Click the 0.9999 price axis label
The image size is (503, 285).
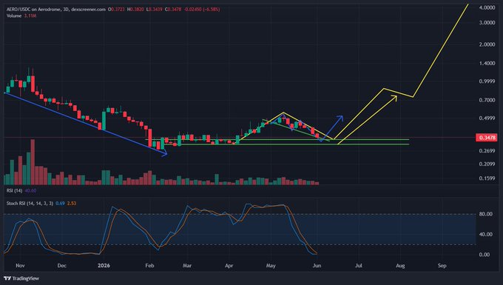487,81
